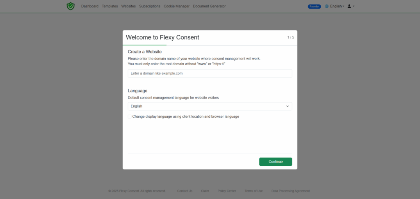Go to Templates in the navbar
Screen dimensions: 420x199
[110, 6]
